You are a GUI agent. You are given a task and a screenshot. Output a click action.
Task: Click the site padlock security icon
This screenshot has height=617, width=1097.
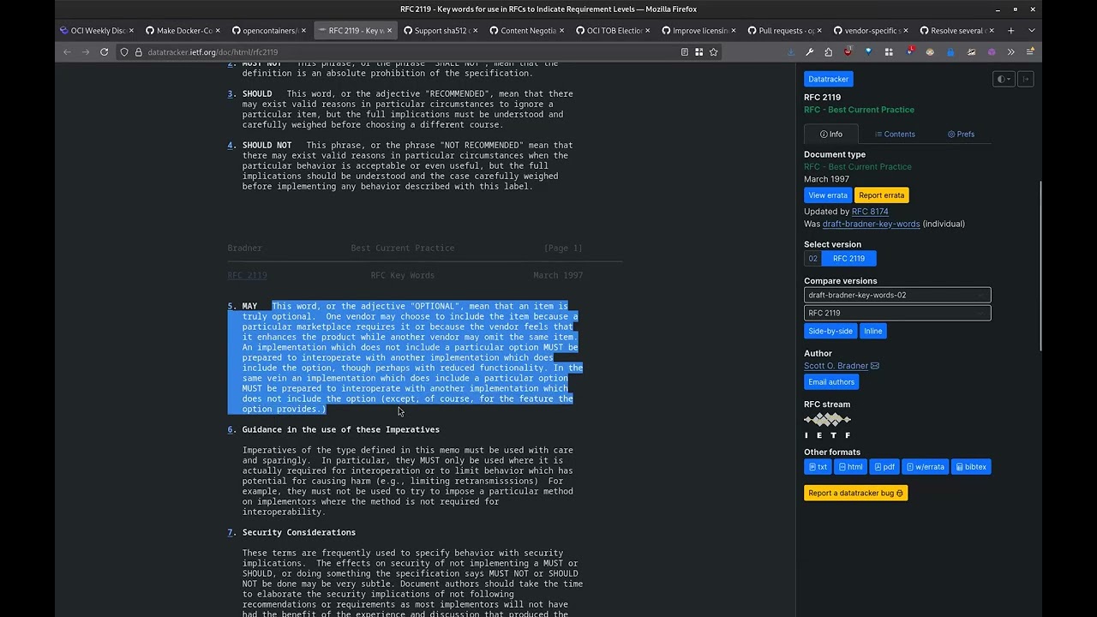coord(138,52)
